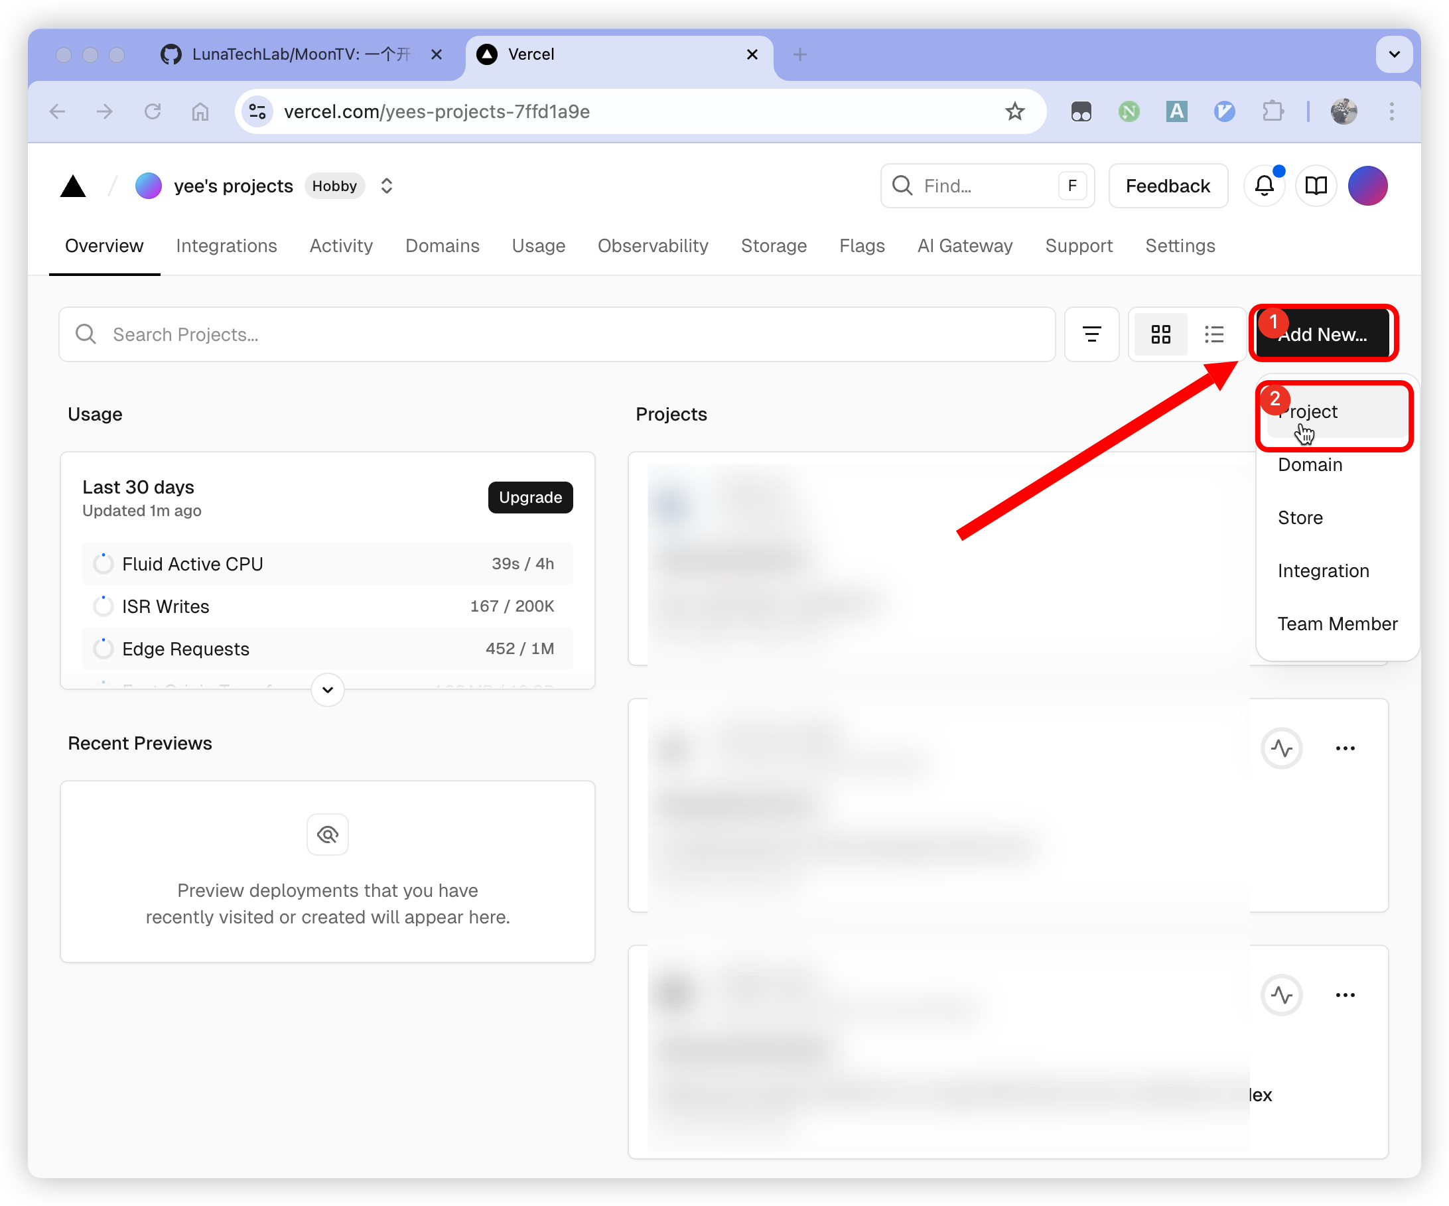Image resolution: width=1449 pixels, height=1206 pixels.
Task: Open the second project's activity pulse icon
Action: (x=1281, y=748)
